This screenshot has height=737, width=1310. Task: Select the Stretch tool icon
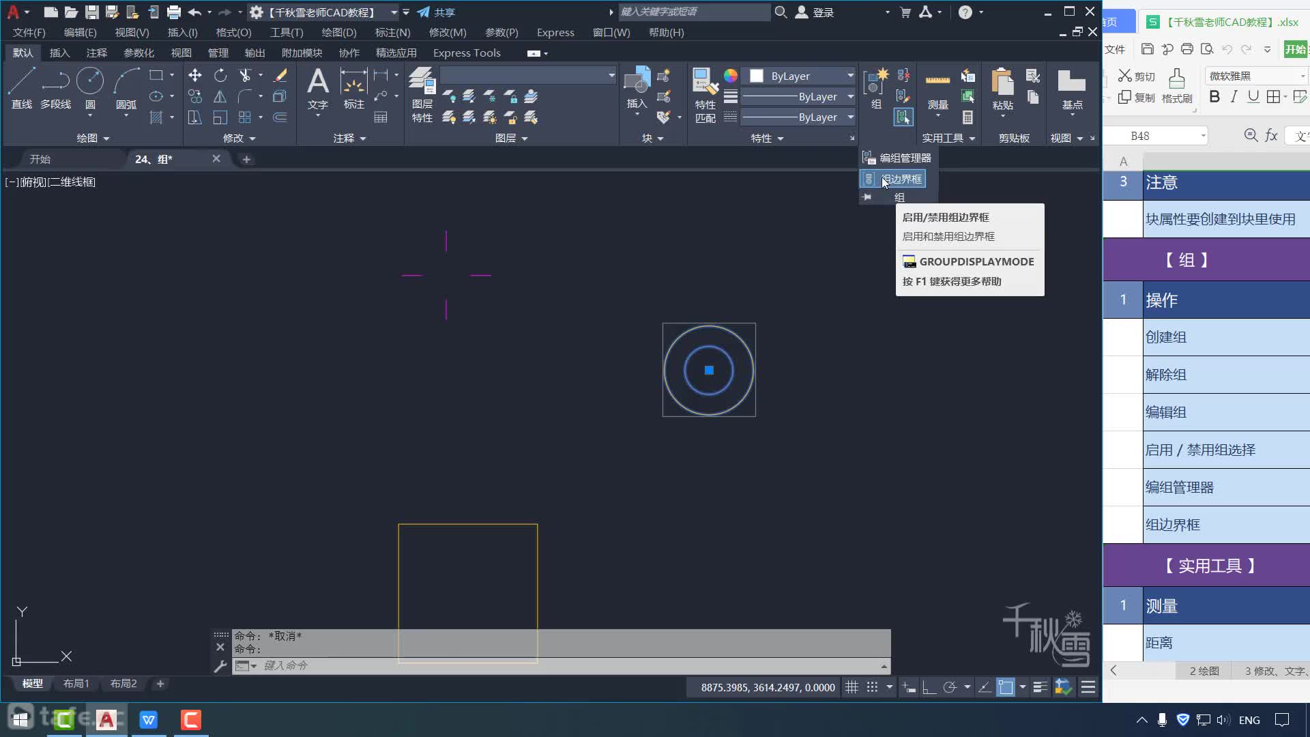(195, 117)
